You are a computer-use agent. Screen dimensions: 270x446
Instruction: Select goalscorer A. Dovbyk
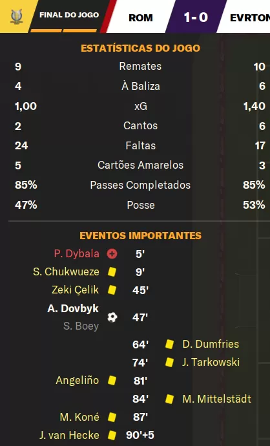click(x=73, y=308)
